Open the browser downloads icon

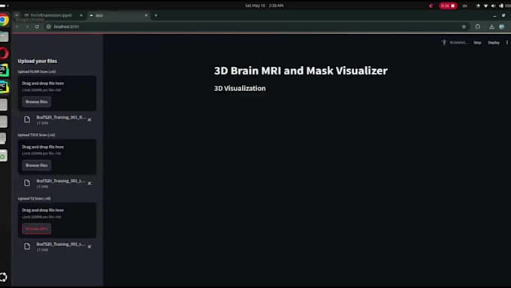pos(491,26)
